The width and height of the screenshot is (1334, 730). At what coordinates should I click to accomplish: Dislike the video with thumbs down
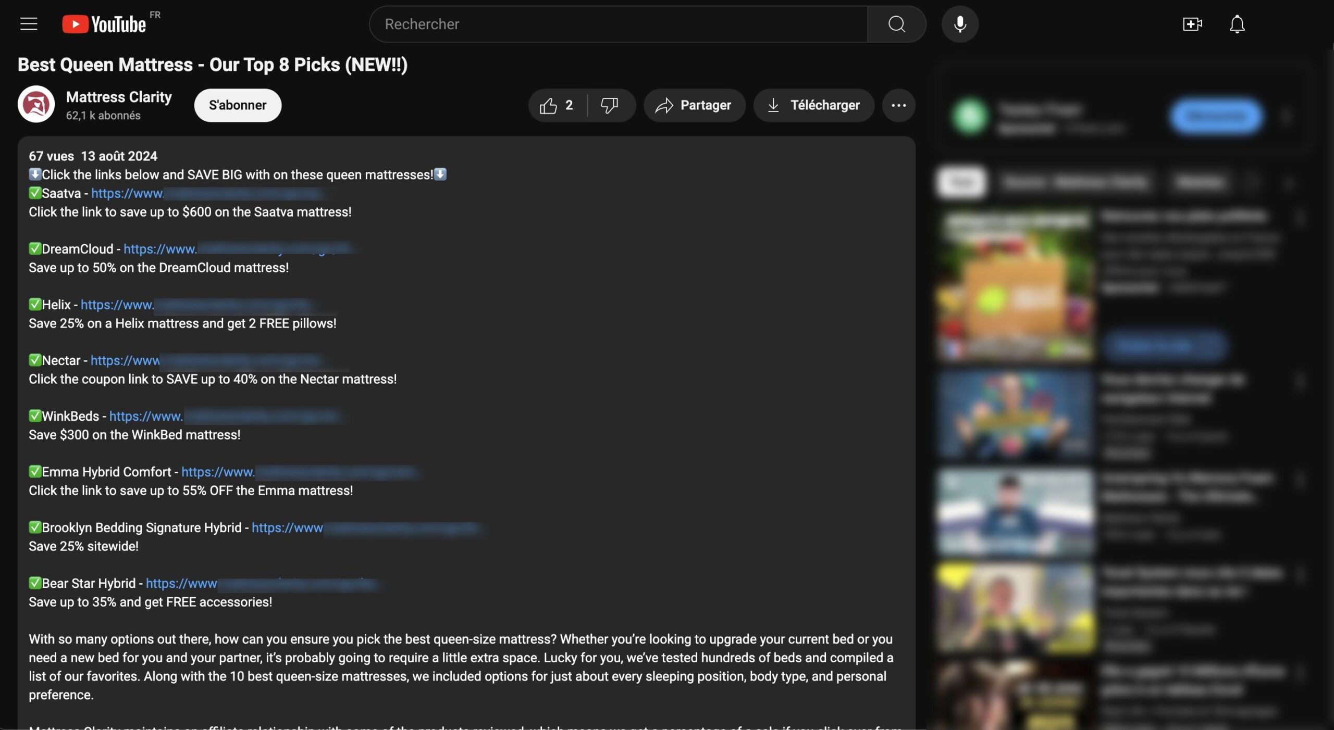coord(609,105)
